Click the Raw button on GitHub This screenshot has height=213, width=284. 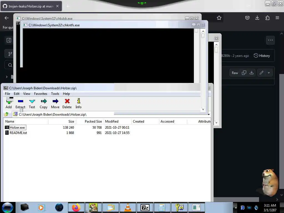pyautogui.click(x=235, y=73)
